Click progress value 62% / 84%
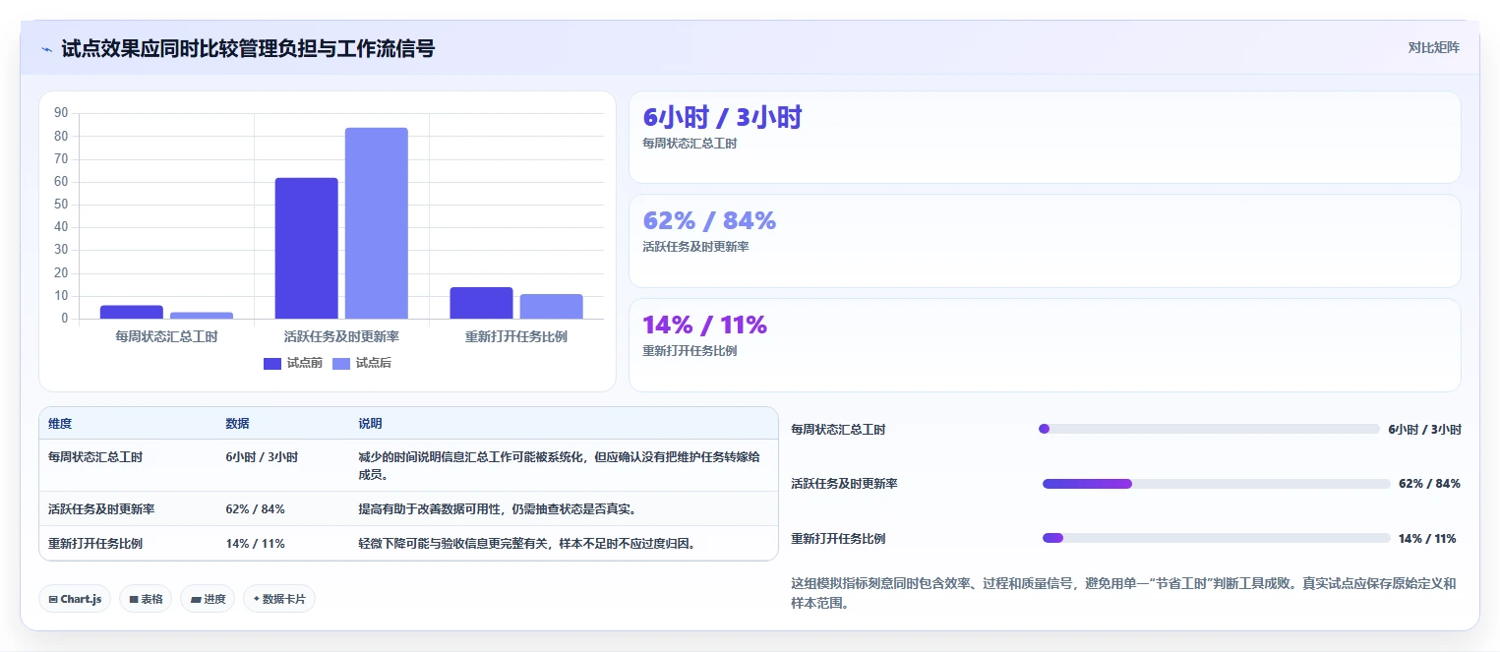Screen dimensions: 1500x652 (1429, 484)
